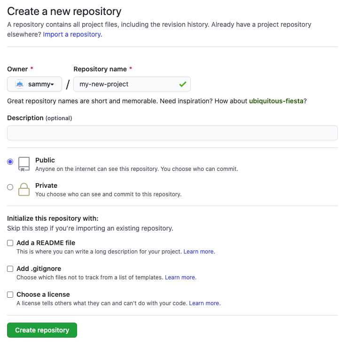
Task: Open Learn more link for README
Action: (199, 252)
